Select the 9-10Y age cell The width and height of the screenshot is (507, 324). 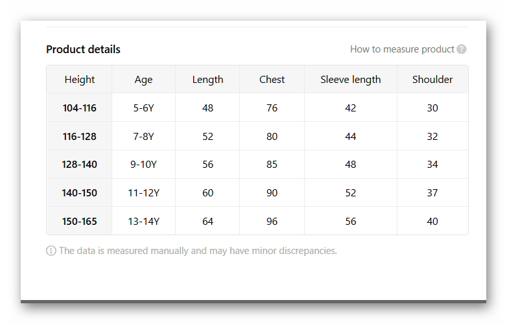click(143, 165)
